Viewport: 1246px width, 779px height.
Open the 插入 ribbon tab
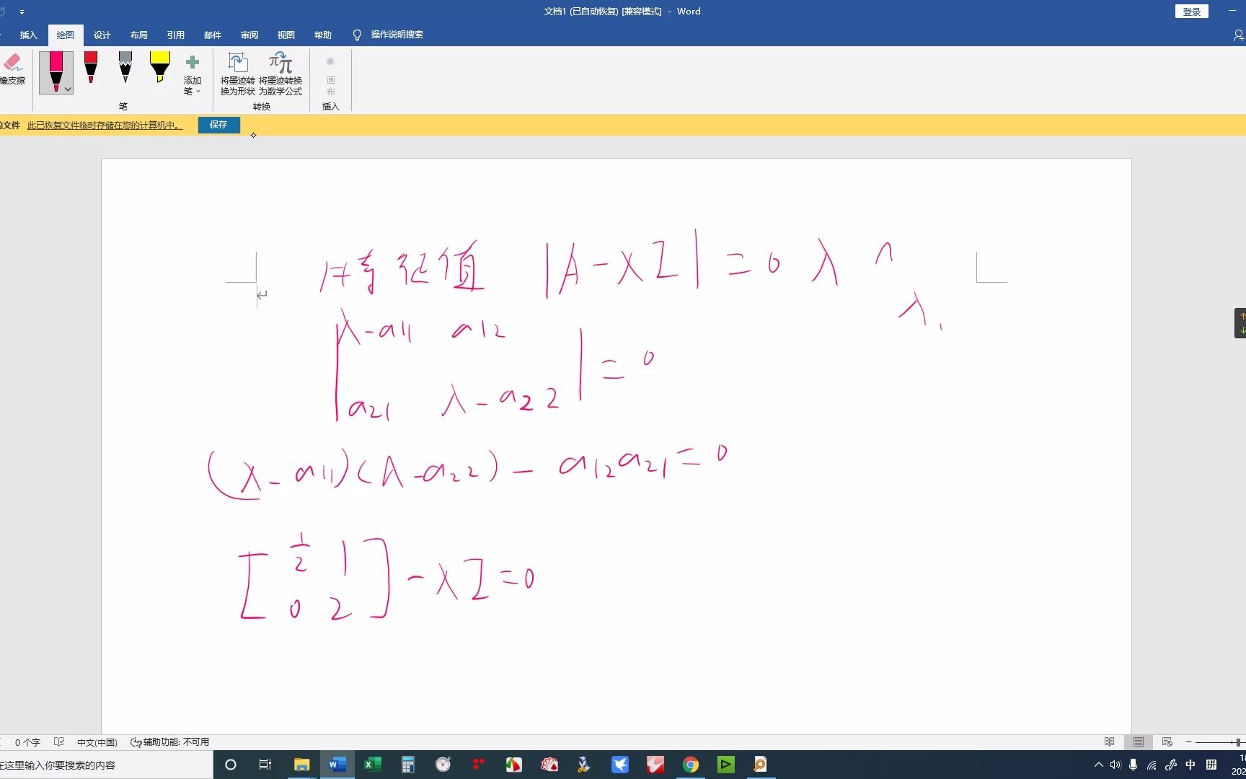click(x=28, y=35)
